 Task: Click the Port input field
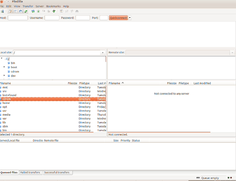pyautogui.click(x=104, y=18)
